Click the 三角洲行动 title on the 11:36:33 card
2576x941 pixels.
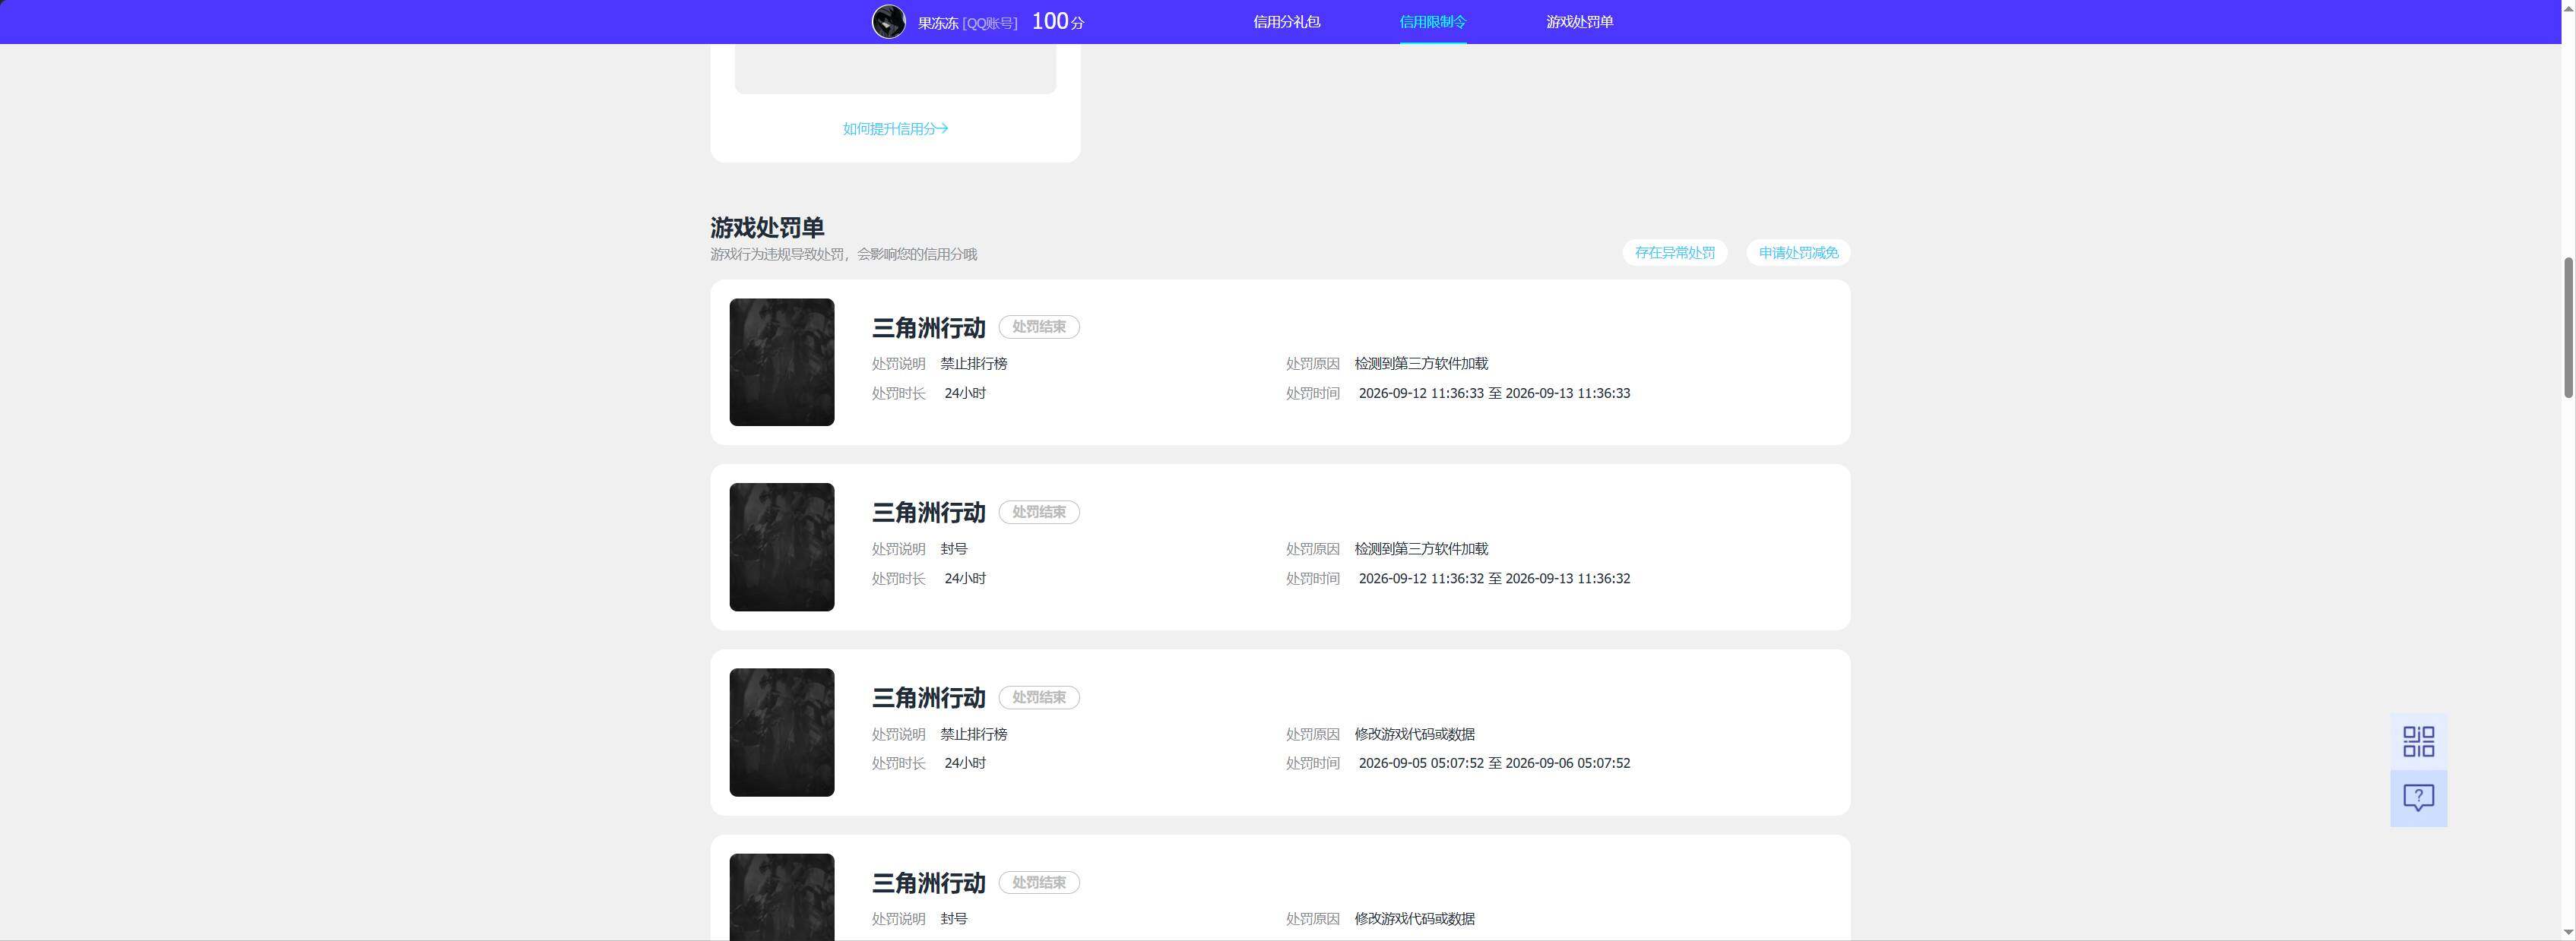928,327
